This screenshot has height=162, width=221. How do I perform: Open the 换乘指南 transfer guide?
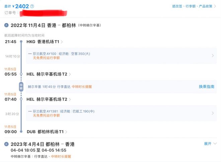pyautogui.click(x=207, y=87)
